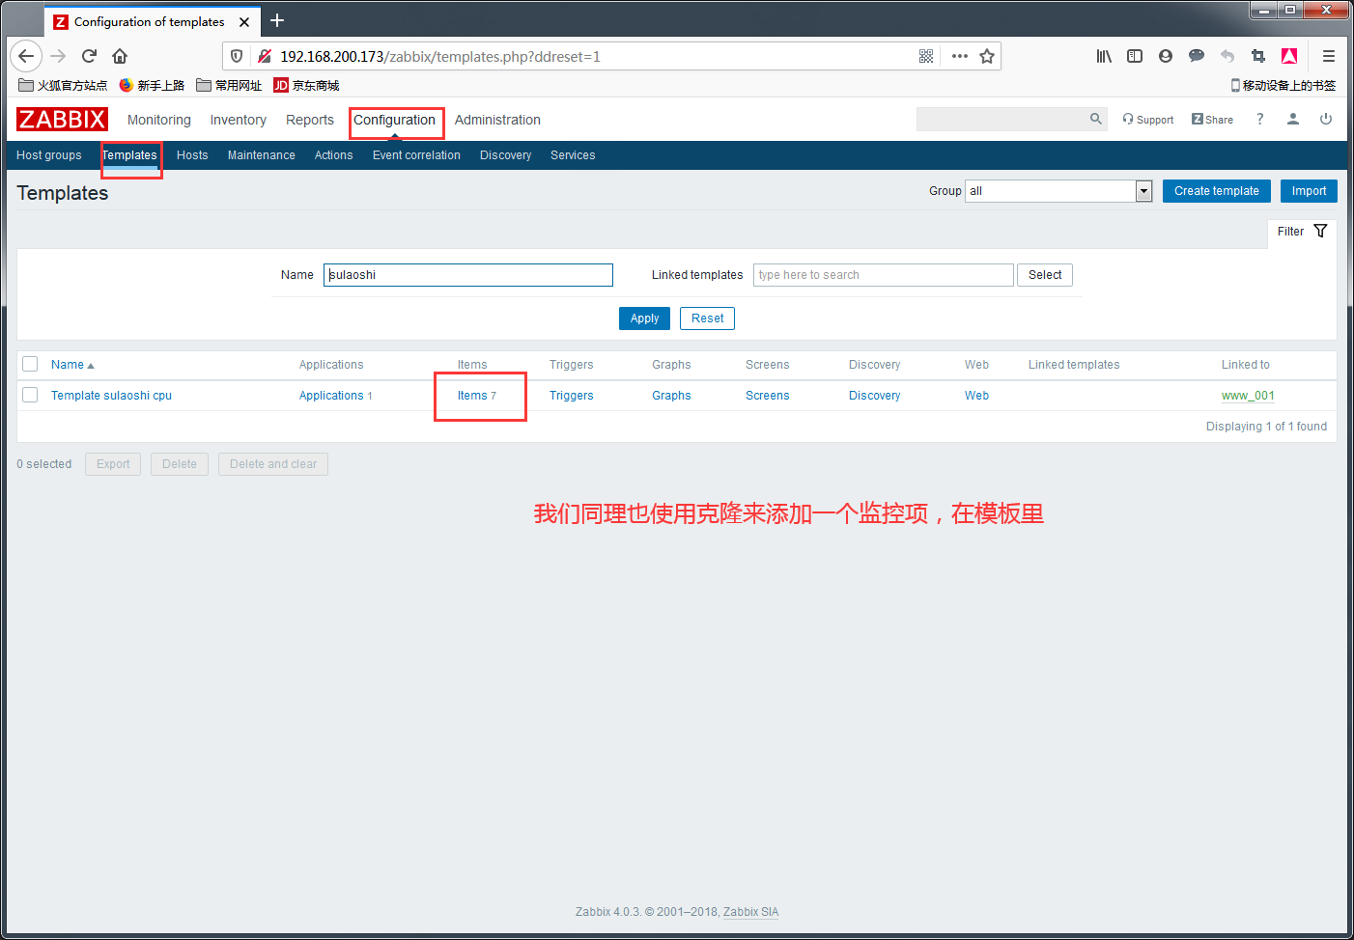Focus the Linked templates search field
Image resolution: width=1354 pixels, height=940 pixels.
884,275
